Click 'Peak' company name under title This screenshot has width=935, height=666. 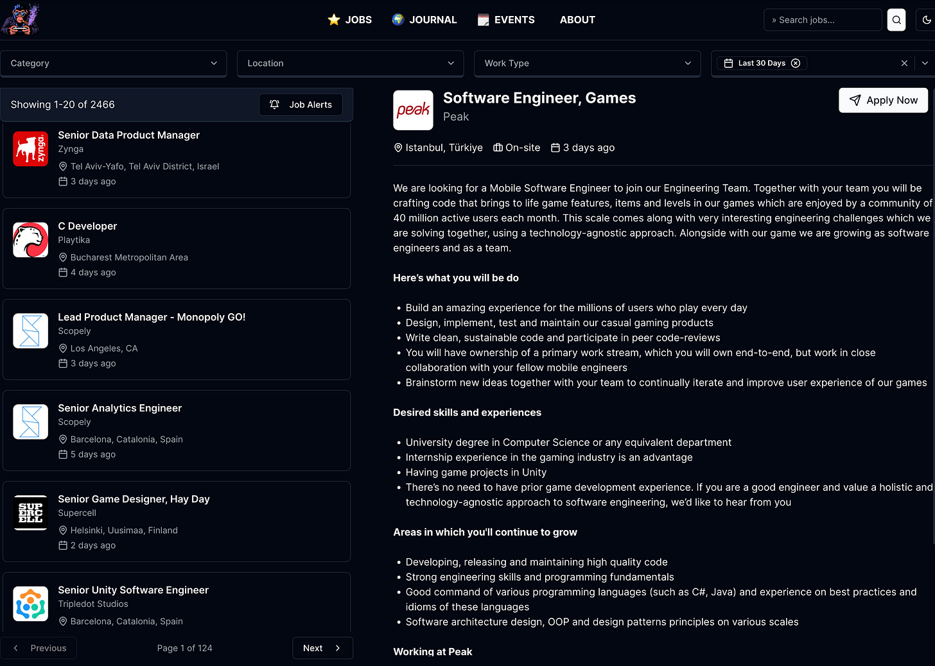pyautogui.click(x=456, y=117)
